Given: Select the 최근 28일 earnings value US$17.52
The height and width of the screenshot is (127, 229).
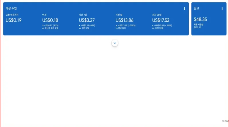Looking at the screenshot, I should pyautogui.click(x=161, y=20).
